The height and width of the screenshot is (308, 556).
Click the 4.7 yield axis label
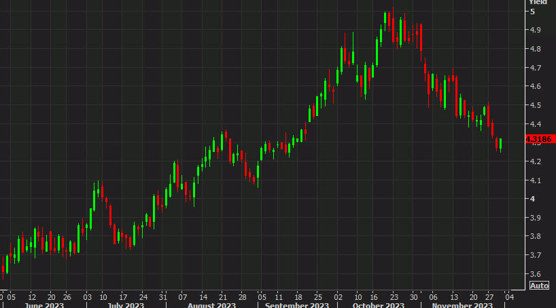[x=536, y=68]
